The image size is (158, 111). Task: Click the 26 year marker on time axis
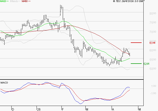39,109
